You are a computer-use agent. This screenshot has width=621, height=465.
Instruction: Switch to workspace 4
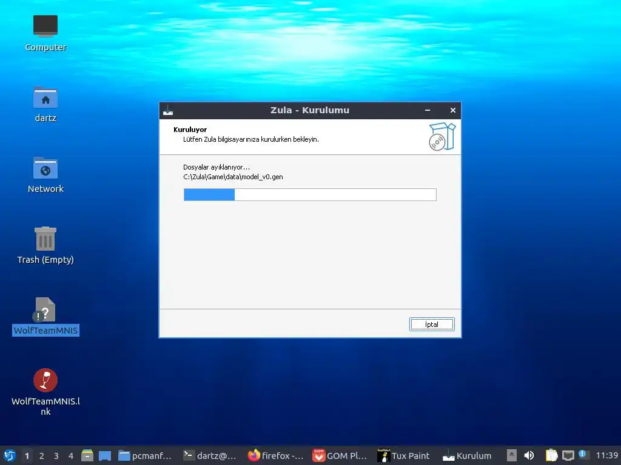click(71, 456)
